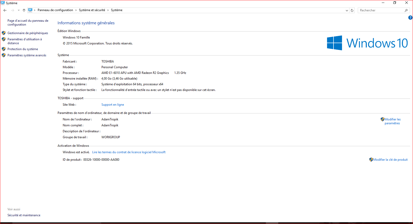
Task: Click the Windows 10 logo
Action: [x=367, y=43]
